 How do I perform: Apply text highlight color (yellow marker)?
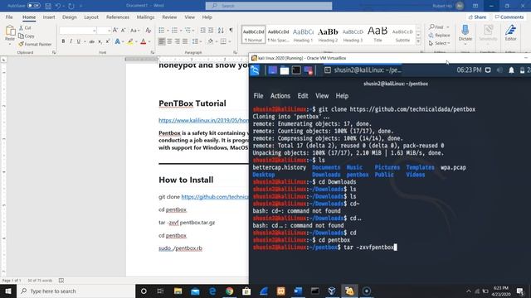coord(130,41)
